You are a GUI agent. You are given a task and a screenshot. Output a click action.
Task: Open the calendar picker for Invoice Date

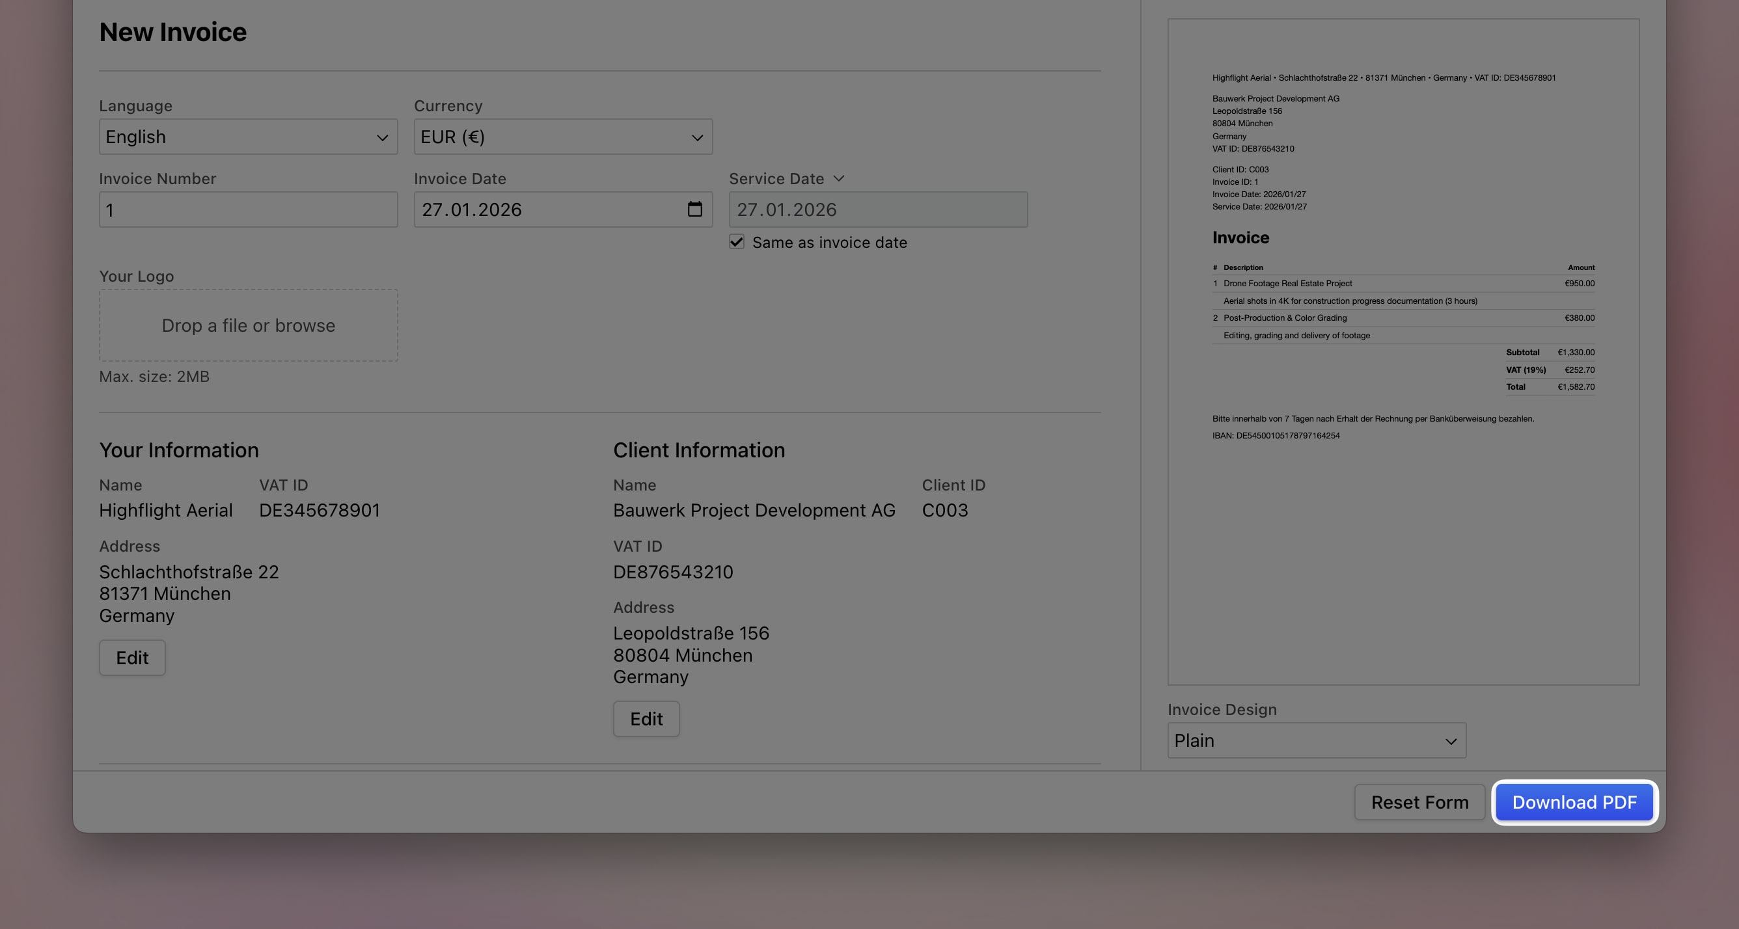696,209
